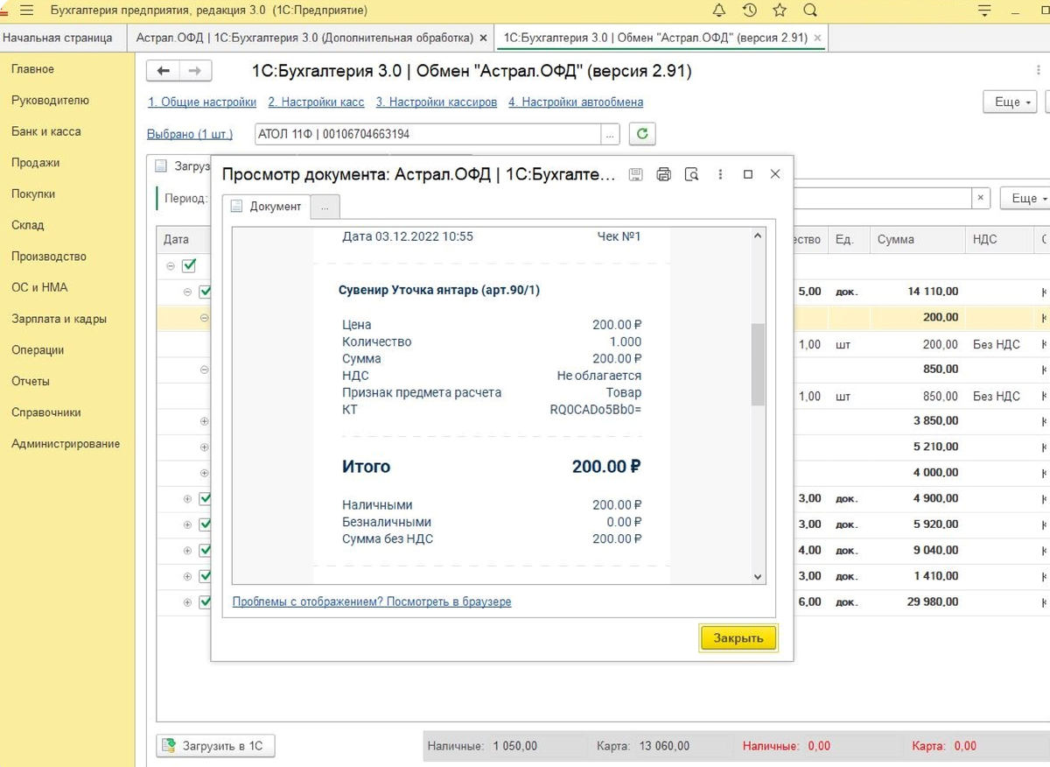Save document using the diskette icon in dialog

pos(636,174)
